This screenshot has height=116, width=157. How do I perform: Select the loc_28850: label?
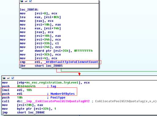point(29,10)
